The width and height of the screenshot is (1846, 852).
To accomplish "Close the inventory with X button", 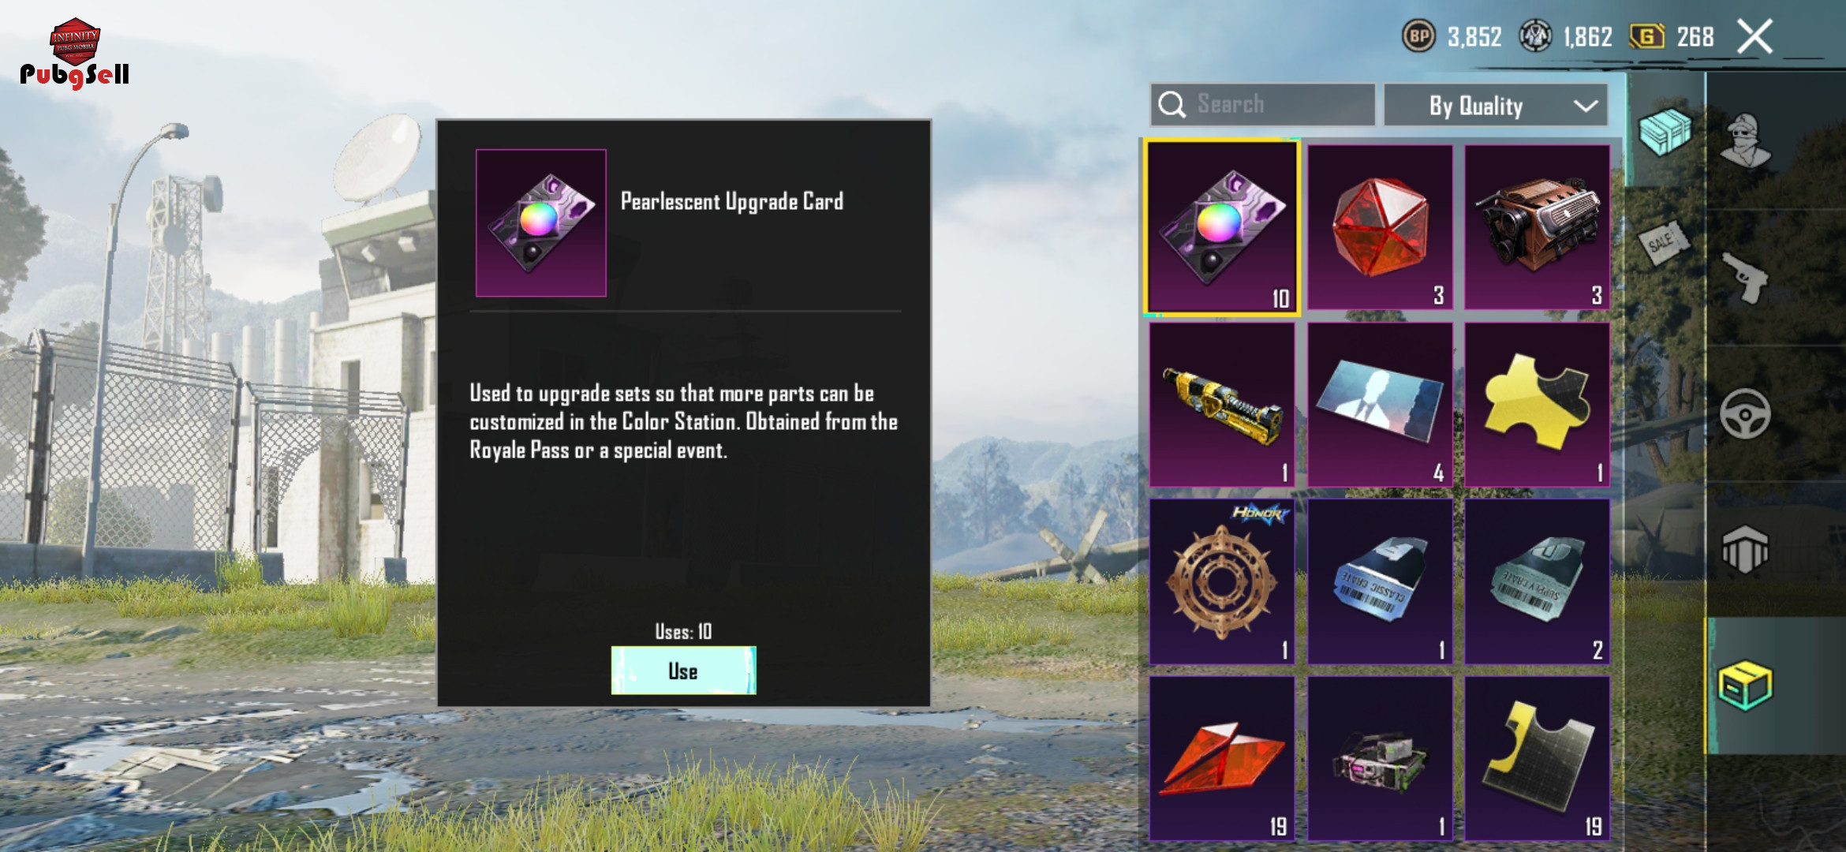I will (1755, 36).
